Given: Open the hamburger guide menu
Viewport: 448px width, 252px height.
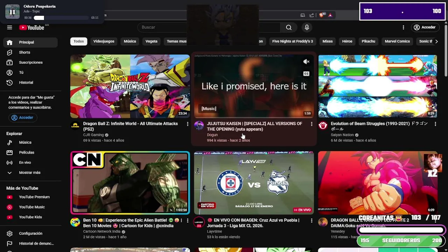Looking at the screenshot, I should tap(9, 27).
